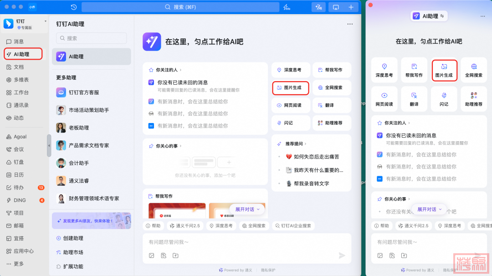Open 扩展功能 in the assistant panel
Image resolution: width=492 pixels, height=276 pixels.
(70, 266)
